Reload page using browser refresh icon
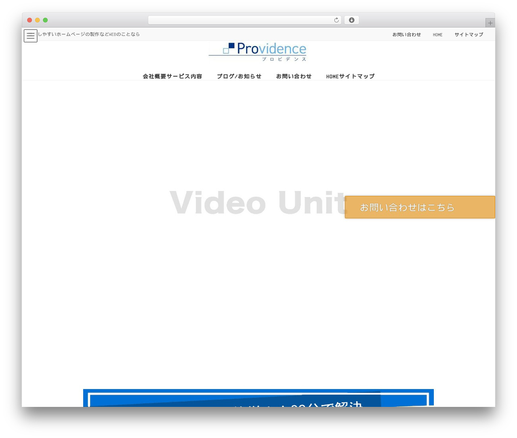The image size is (517, 438). click(x=336, y=20)
